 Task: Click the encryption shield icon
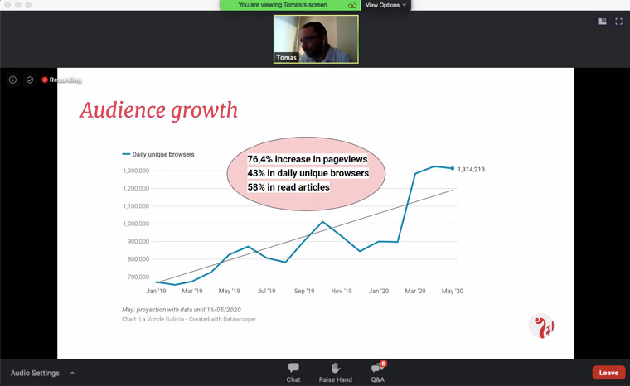coord(30,80)
